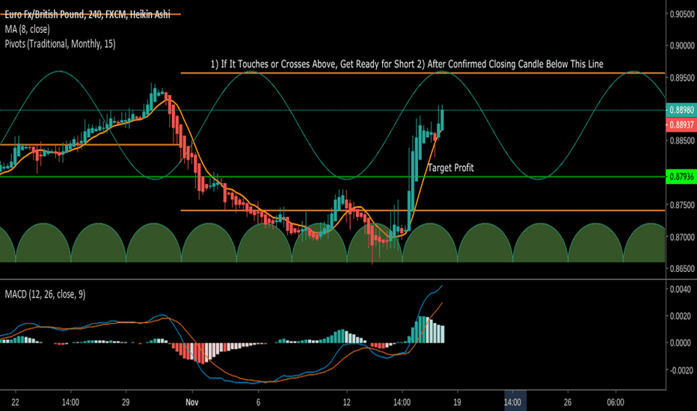This screenshot has width=697, height=411.
Task: Click the red 0.88937 price tag
Action: coord(681,125)
